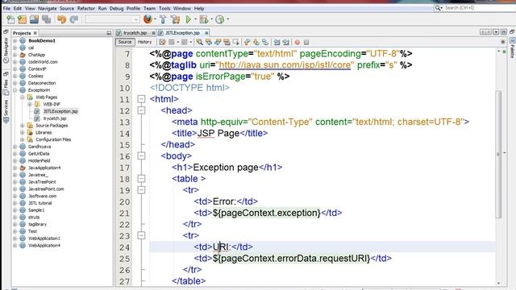This screenshot has height=290, width=516.
Task: Open the File menu
Action: click(6, 8)
